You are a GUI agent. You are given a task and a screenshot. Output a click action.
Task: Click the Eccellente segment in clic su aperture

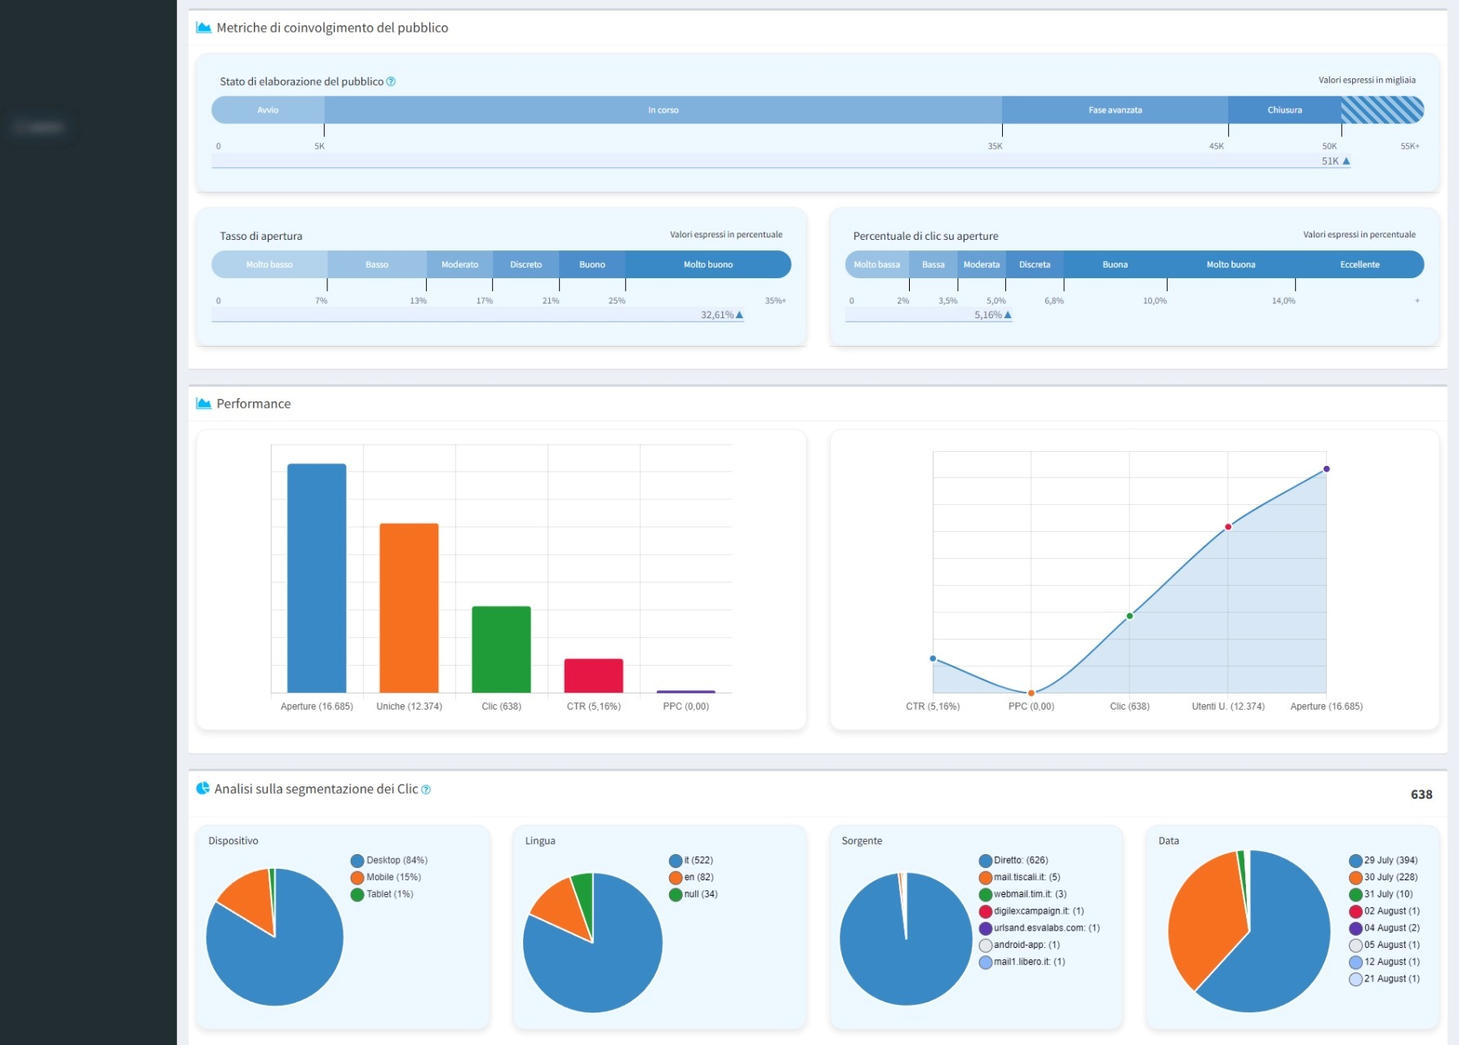click(1359, 265)
